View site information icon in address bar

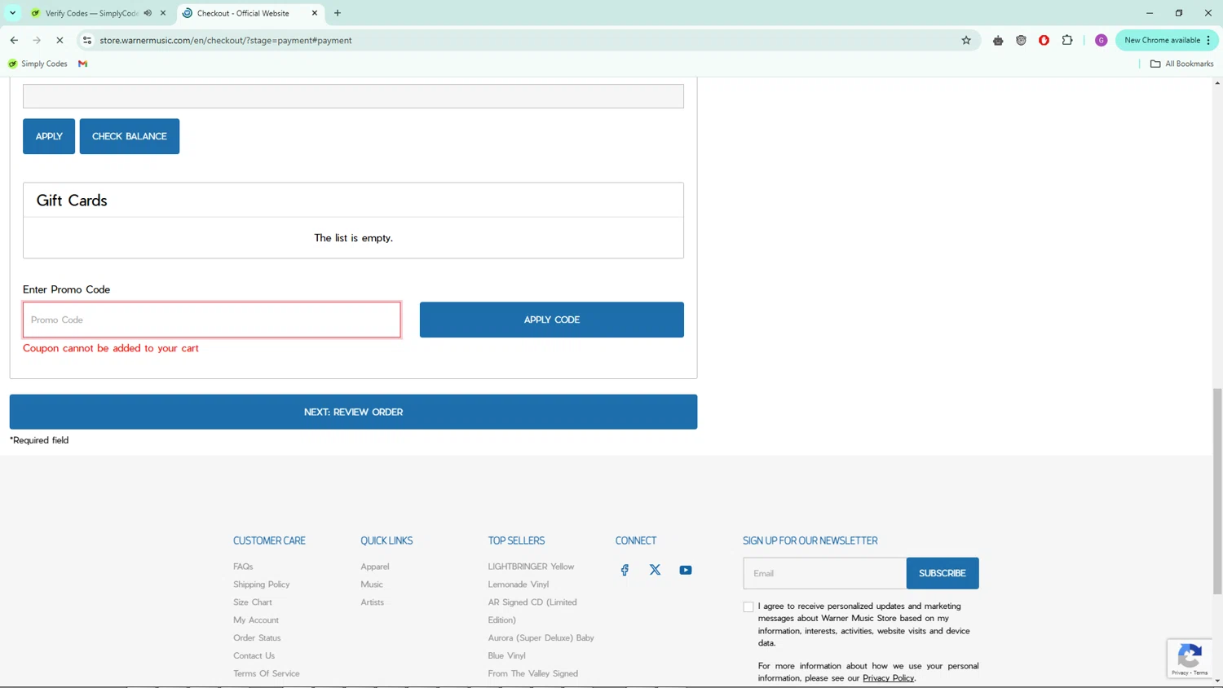[x=87, y=40]
